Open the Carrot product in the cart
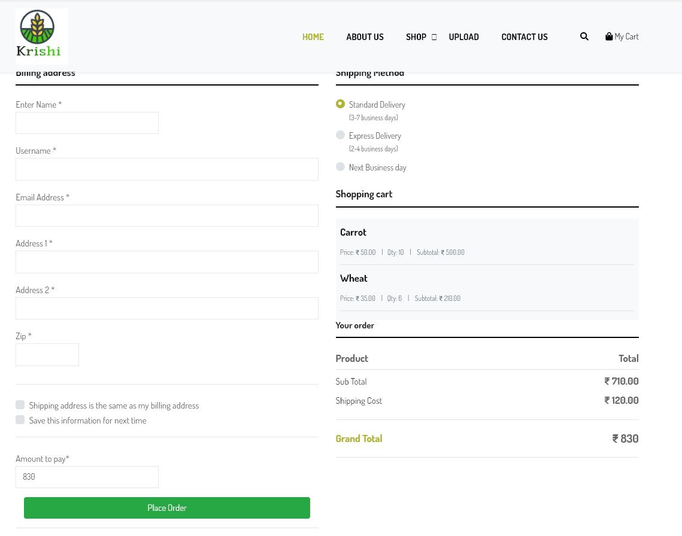682x536 pixels. [x=353, y=232]
